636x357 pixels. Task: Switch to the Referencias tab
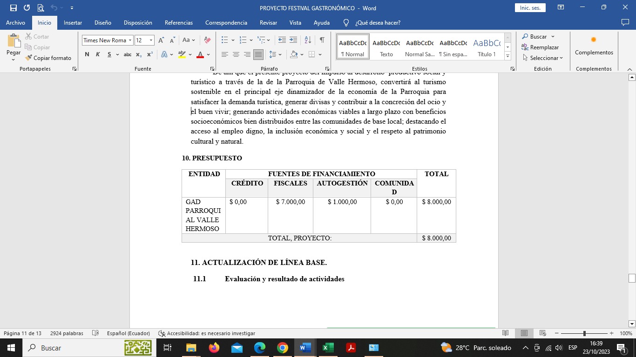click(x=178, y=23)
